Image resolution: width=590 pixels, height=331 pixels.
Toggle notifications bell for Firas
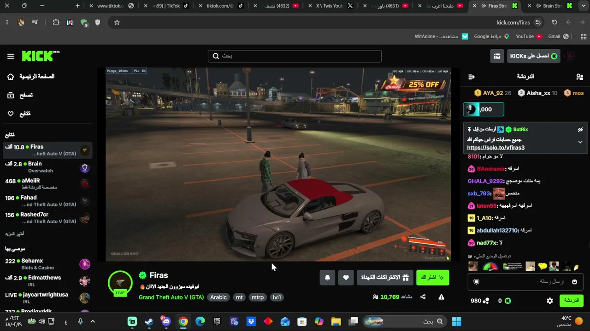click(x=327, y=278)
